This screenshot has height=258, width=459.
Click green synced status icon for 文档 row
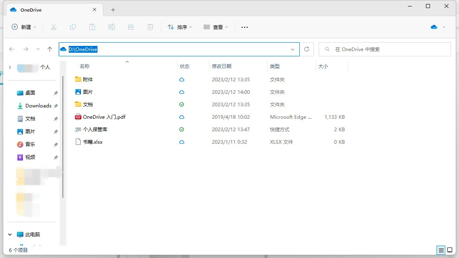tap(181, 104)
